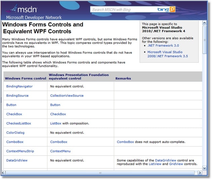Click the vertical scrollbar up arrow
212x180 pixels.
(205, 23)
